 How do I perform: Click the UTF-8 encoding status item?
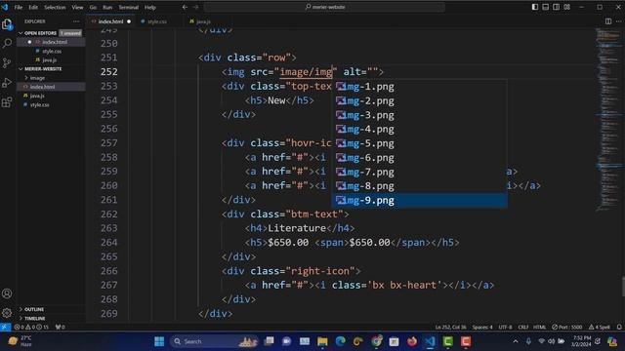point(505,328)
